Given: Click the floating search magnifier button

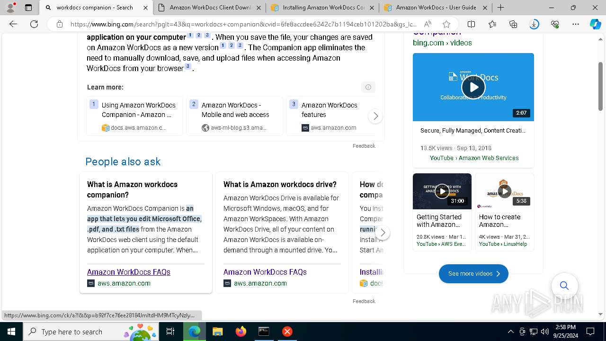Looking at the screenshot, I should 564,286.
